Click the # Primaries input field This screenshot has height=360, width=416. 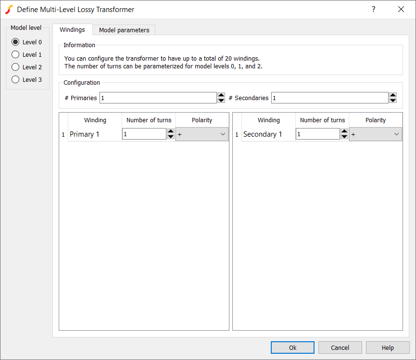[158, 98]
